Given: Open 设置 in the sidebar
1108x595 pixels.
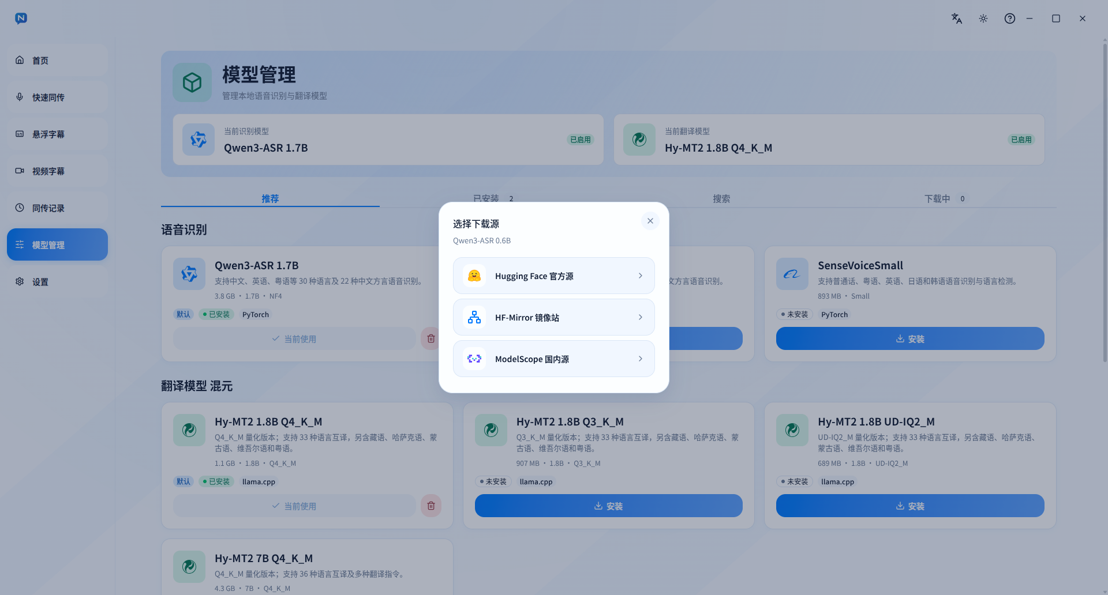Looking at the screenshot, I should (57, 281).
